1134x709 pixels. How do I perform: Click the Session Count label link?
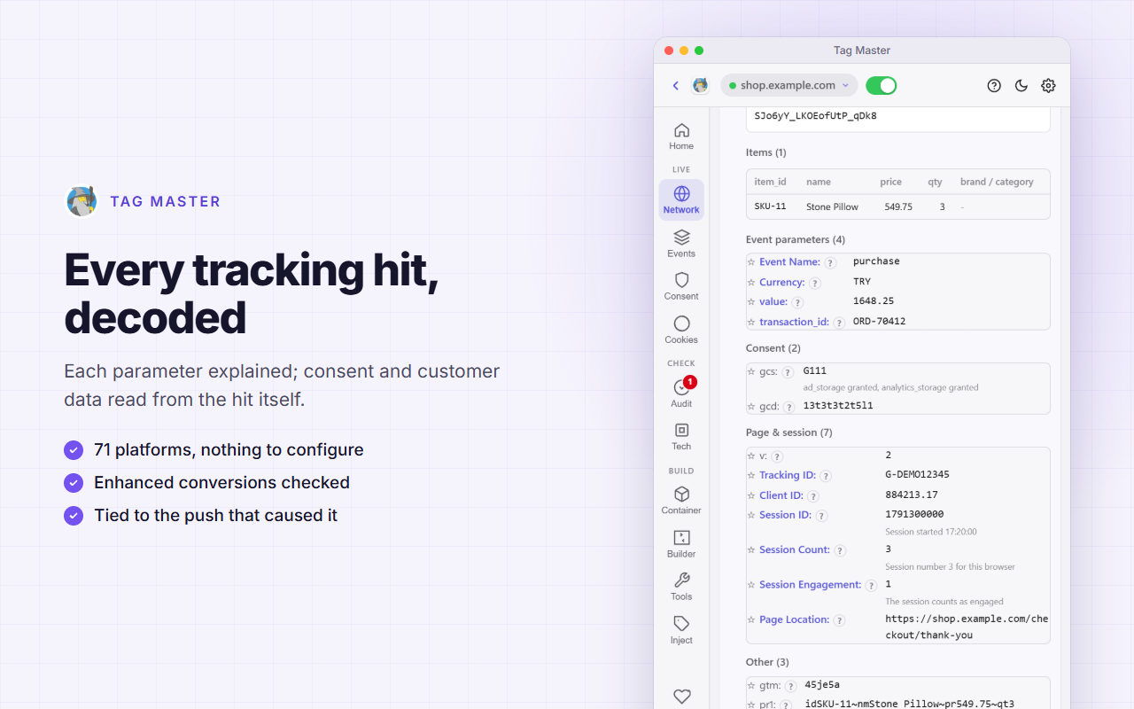pyautogui.click(x=795, y=549)
